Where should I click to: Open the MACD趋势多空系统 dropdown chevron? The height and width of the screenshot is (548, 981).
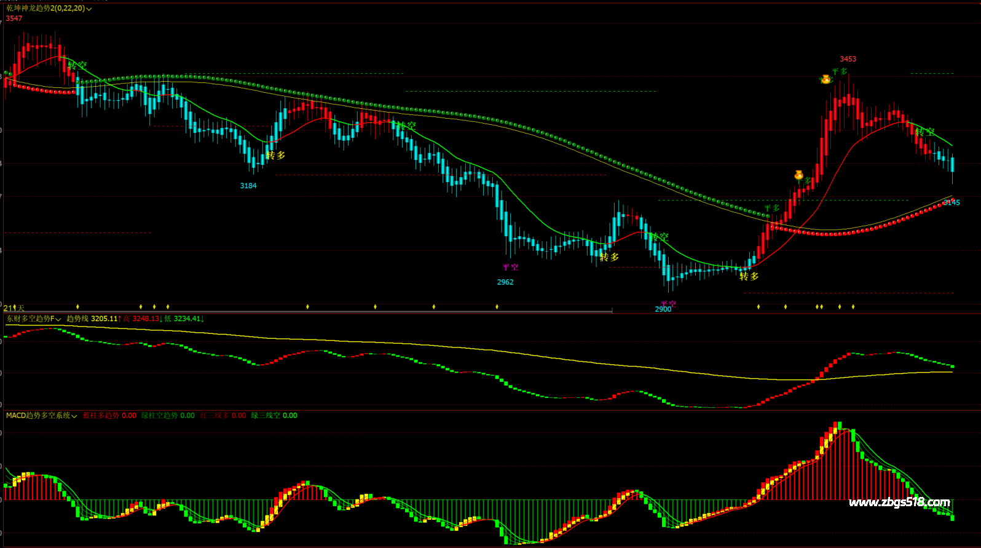tap(74, 416)
